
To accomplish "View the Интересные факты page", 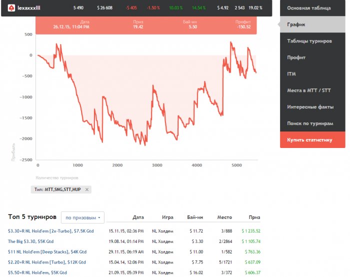I will point(309,107).
